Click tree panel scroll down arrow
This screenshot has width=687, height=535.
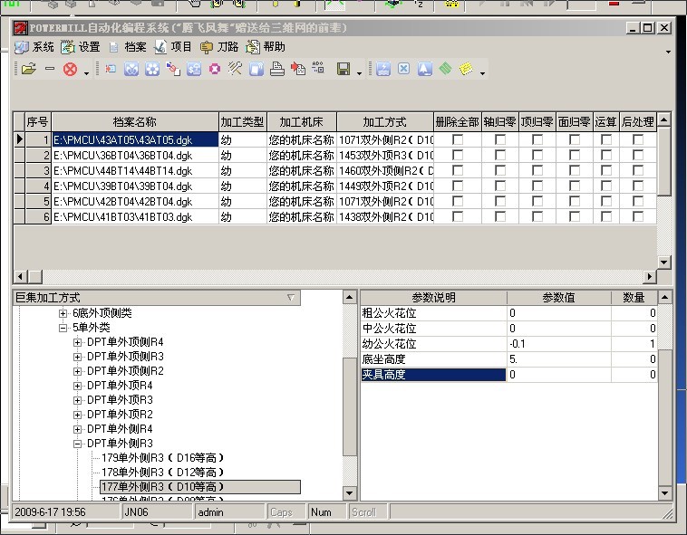349,493
